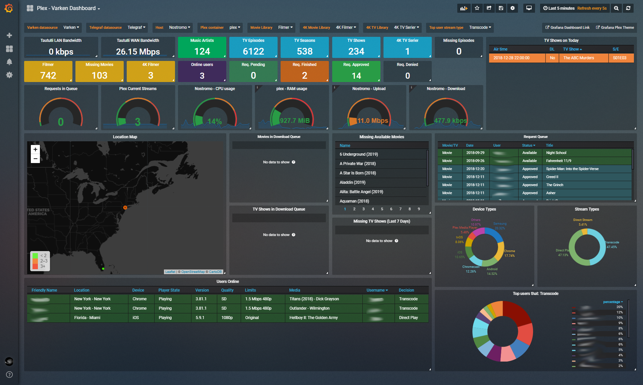Open dashboard settings gear in top toolbar
This screenshot has height=385, width=643.
513,8
